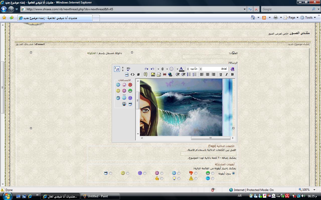Expand the browser address bar history dropdown
The height and width of the screenshot is (200, 321).
click(245, 9)
